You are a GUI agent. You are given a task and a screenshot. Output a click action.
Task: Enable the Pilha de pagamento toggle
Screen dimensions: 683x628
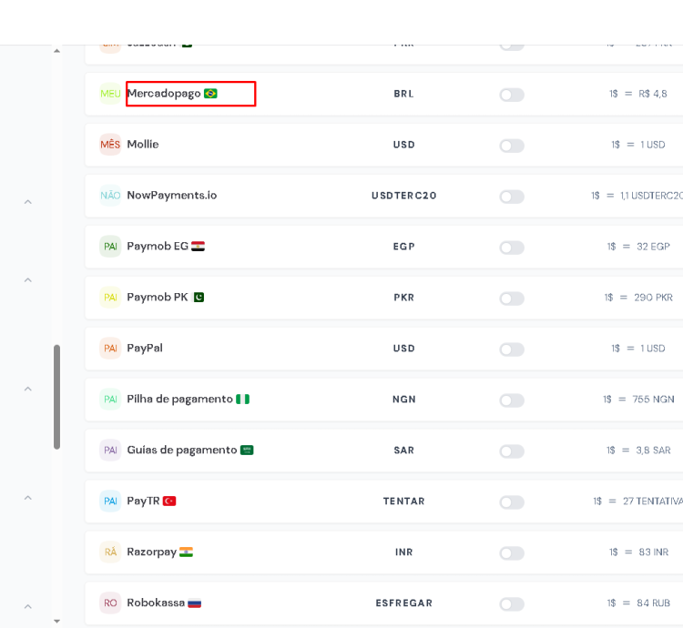click(512, 400)
